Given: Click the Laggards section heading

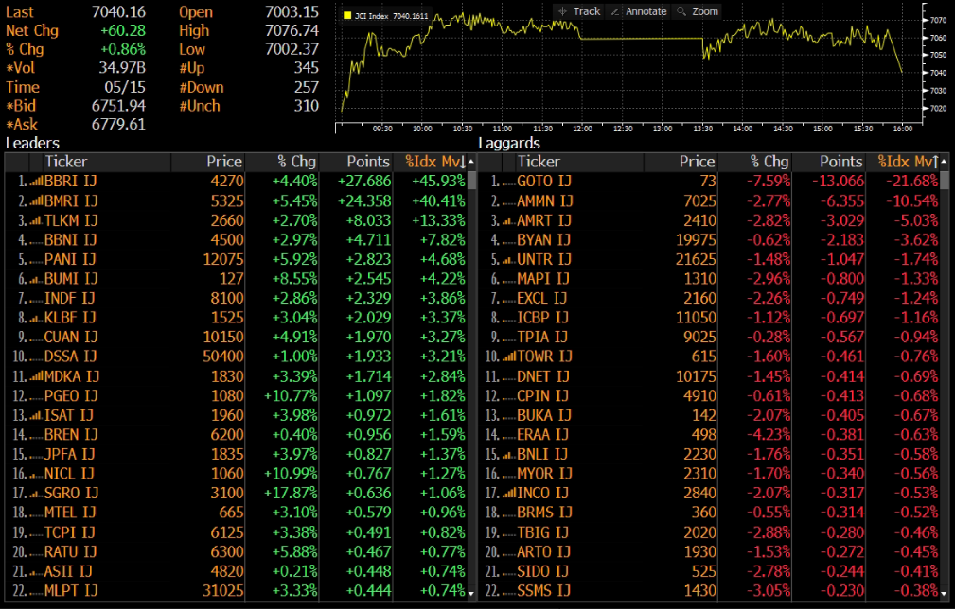Looking at the screenshot, I should 509,144.
